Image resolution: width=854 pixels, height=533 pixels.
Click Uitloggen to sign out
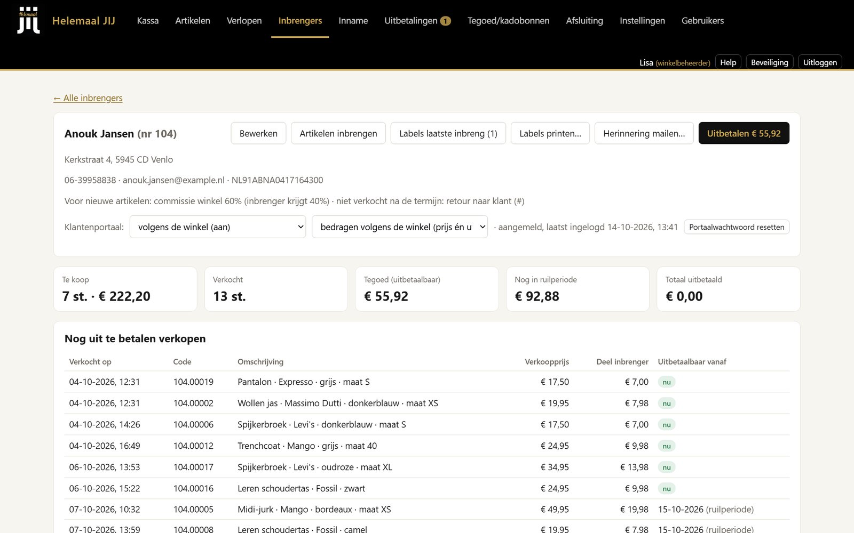(820, 62)
